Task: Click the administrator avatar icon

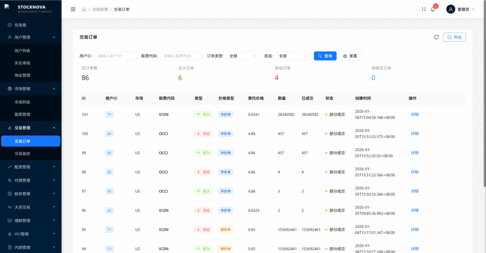Action: tap(450, 9)
